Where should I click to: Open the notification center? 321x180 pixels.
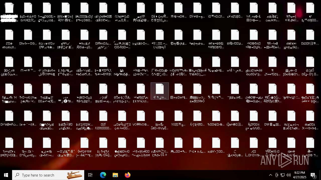tap(313, 175)
